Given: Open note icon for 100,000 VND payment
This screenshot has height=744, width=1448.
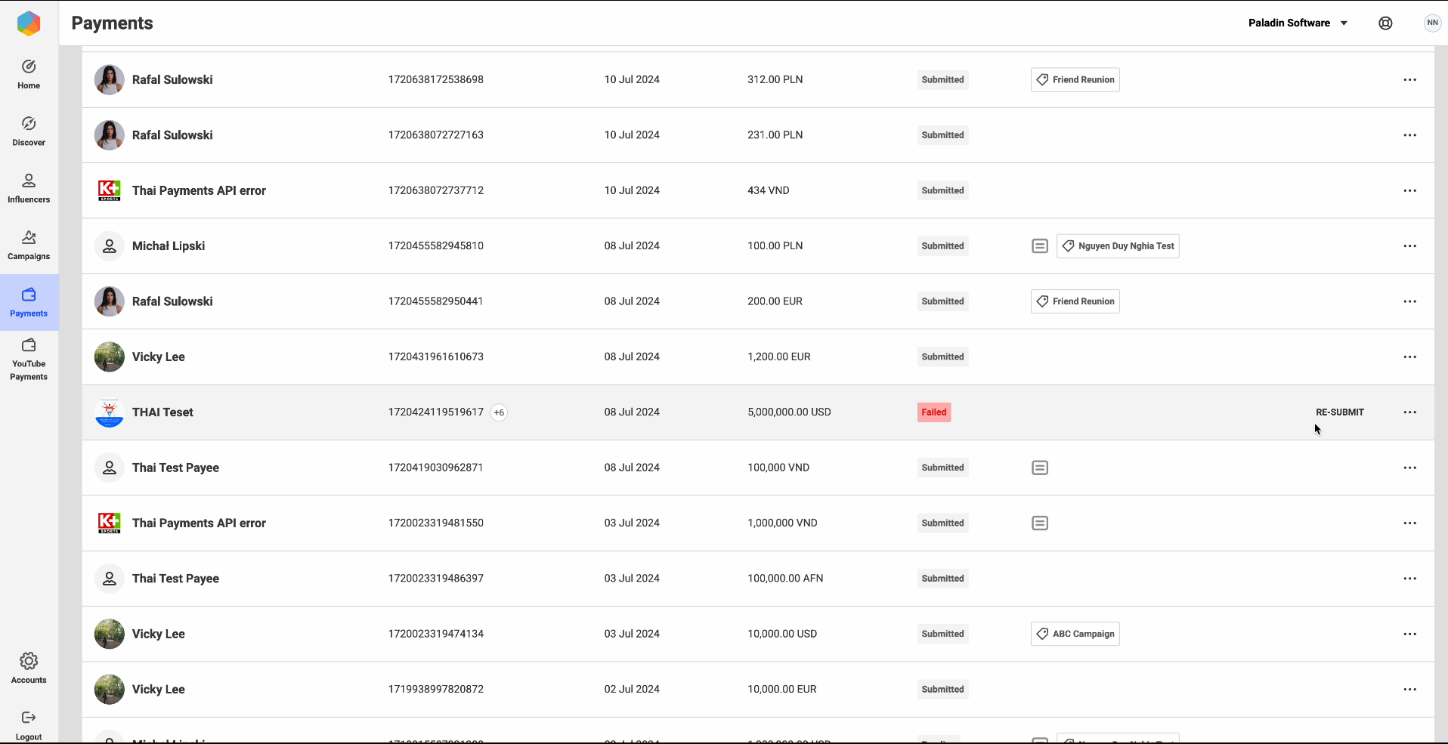Looking at the screenshot, I should (1040, 468).
